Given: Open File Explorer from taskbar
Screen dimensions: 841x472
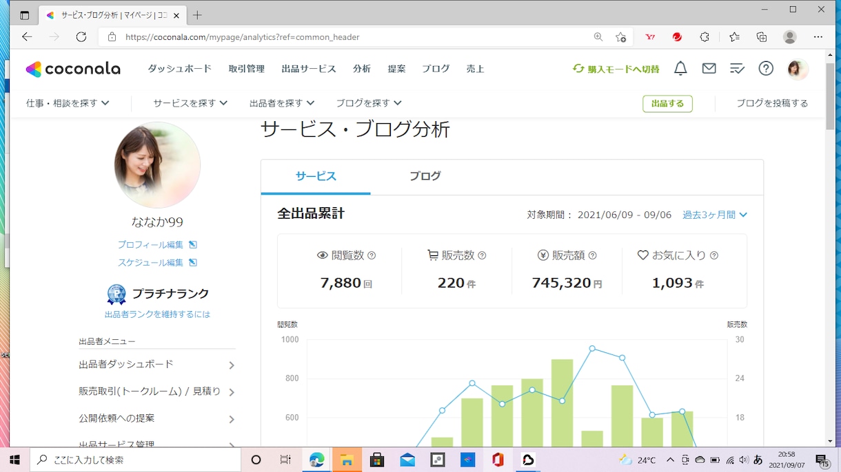Looking at the screenshot, I should tap(347, 460).
